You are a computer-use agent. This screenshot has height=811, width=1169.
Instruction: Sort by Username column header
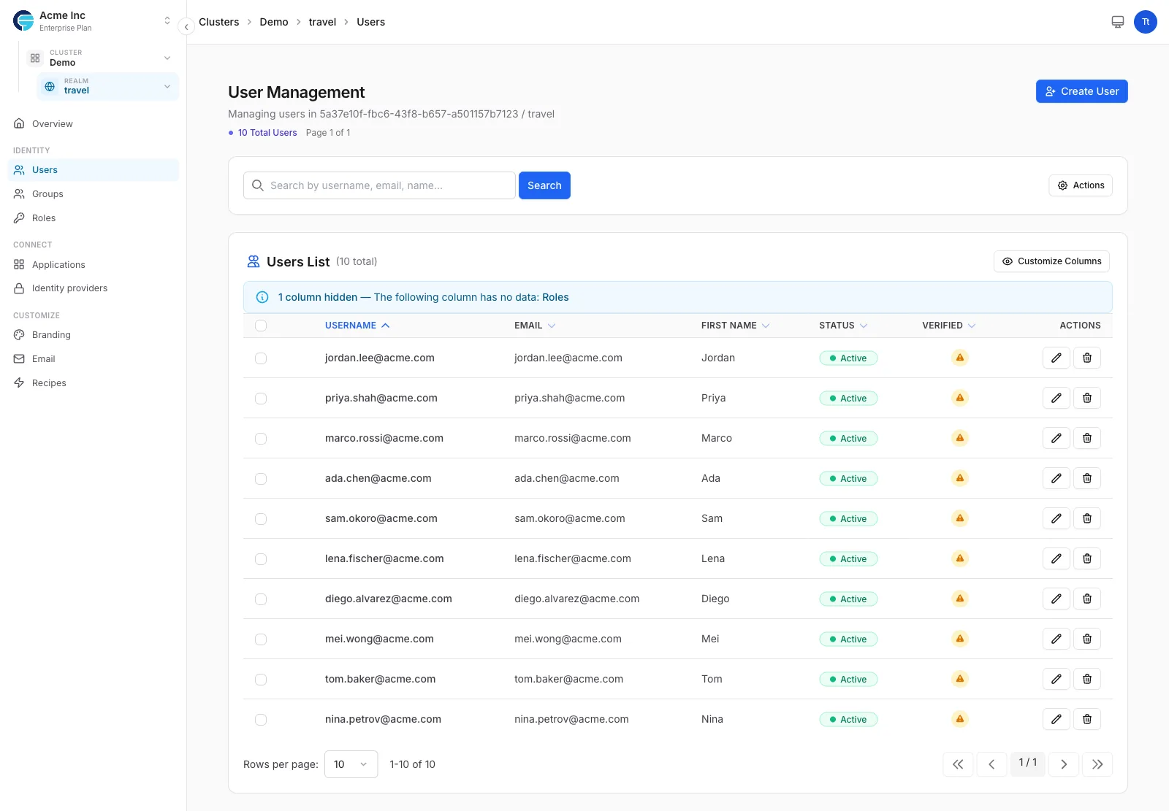357,326
